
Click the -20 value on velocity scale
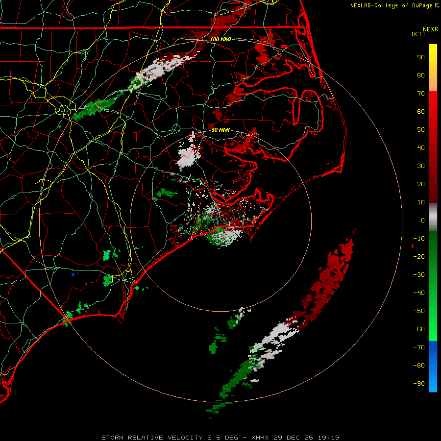coord(419,257)
